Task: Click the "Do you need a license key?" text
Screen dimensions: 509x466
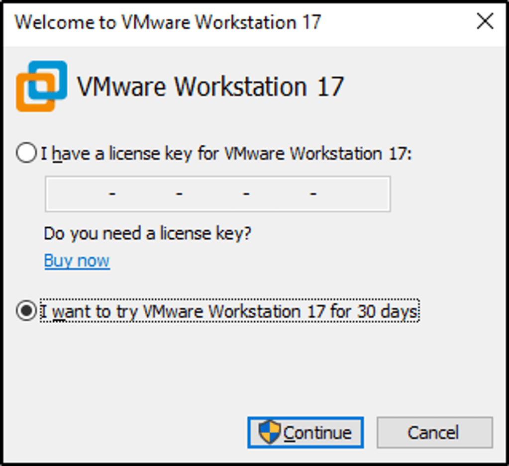Action: [147, 233]
